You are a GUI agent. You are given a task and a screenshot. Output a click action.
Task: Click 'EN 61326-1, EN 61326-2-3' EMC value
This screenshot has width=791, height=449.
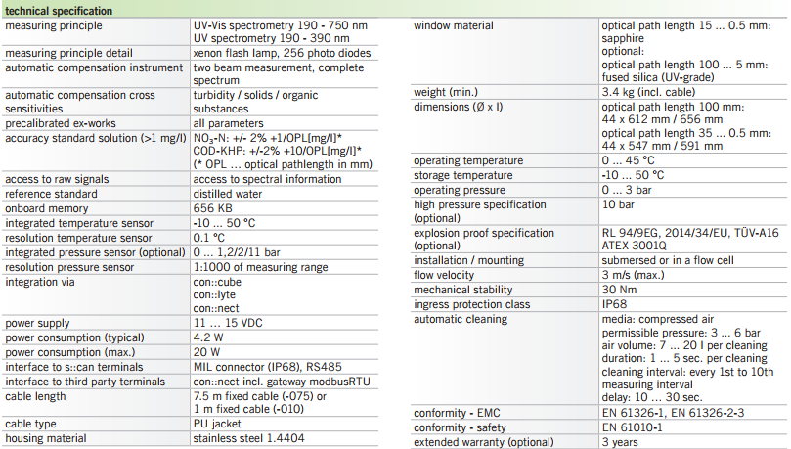tap(673, 413)
